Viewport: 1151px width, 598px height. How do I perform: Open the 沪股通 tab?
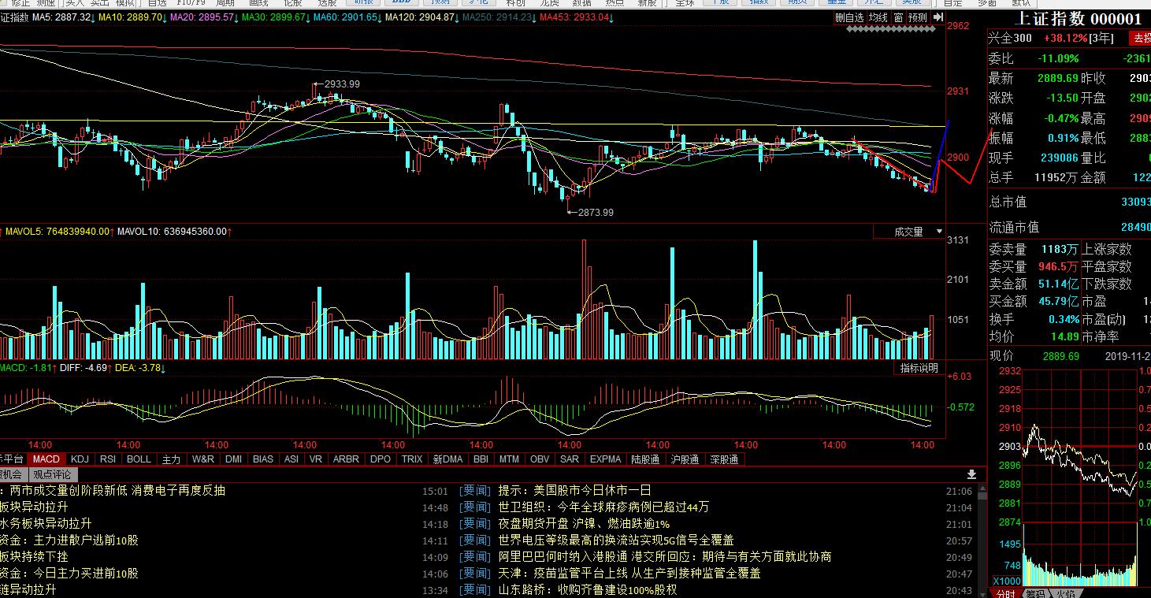(x=685, y=459)
